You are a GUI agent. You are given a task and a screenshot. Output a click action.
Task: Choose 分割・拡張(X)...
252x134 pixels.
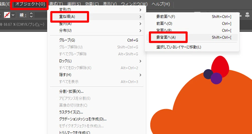[x=97, y=92]
